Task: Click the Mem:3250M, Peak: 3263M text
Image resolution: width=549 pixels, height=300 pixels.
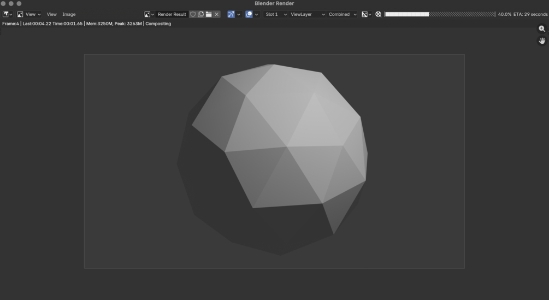Action: tap(114, 24)
